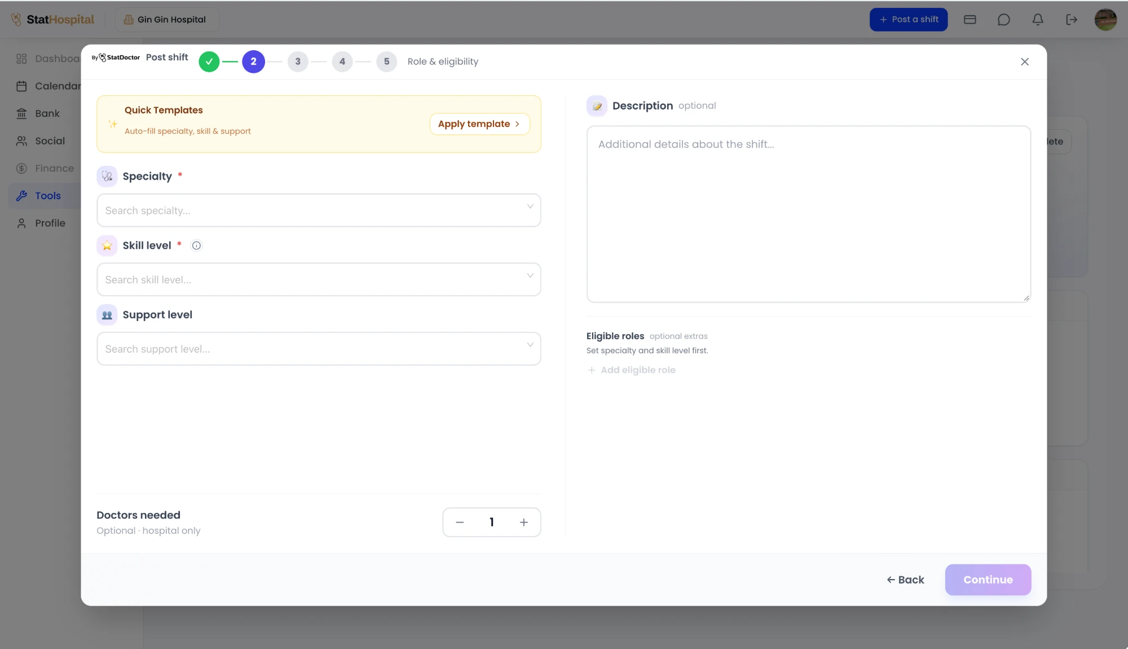1128x649 pixels.
Task: Select Gin Gin Hospital switcher
Action: pyautogui.click(x=167, y=20)
